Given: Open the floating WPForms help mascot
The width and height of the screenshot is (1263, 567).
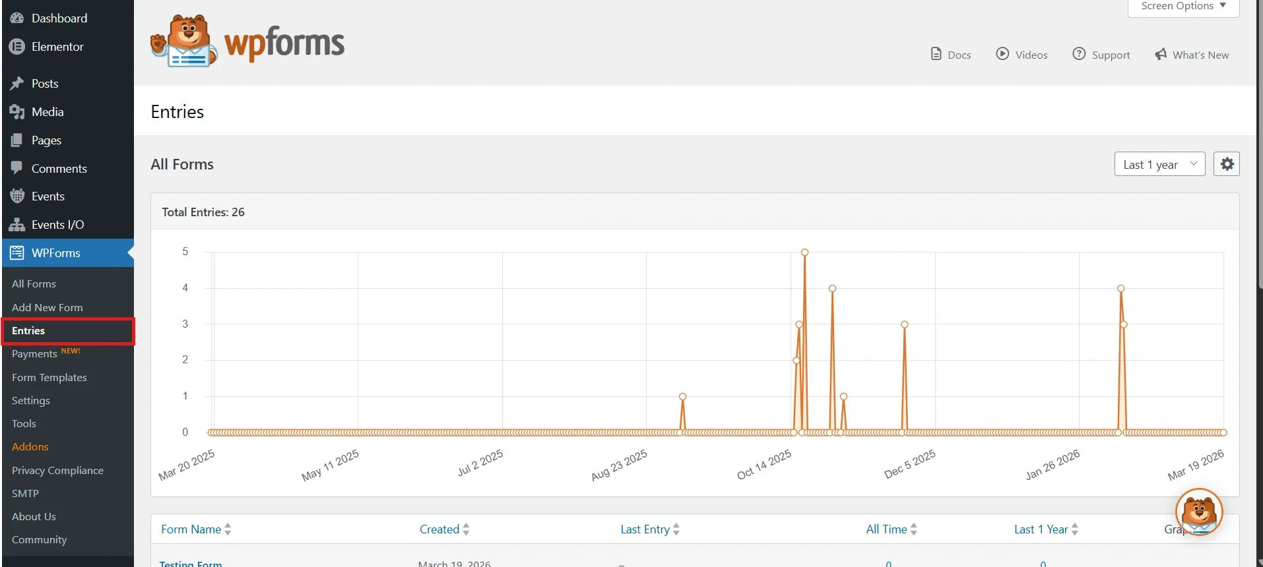Looking at the screenshot, I should [1199, 512].
